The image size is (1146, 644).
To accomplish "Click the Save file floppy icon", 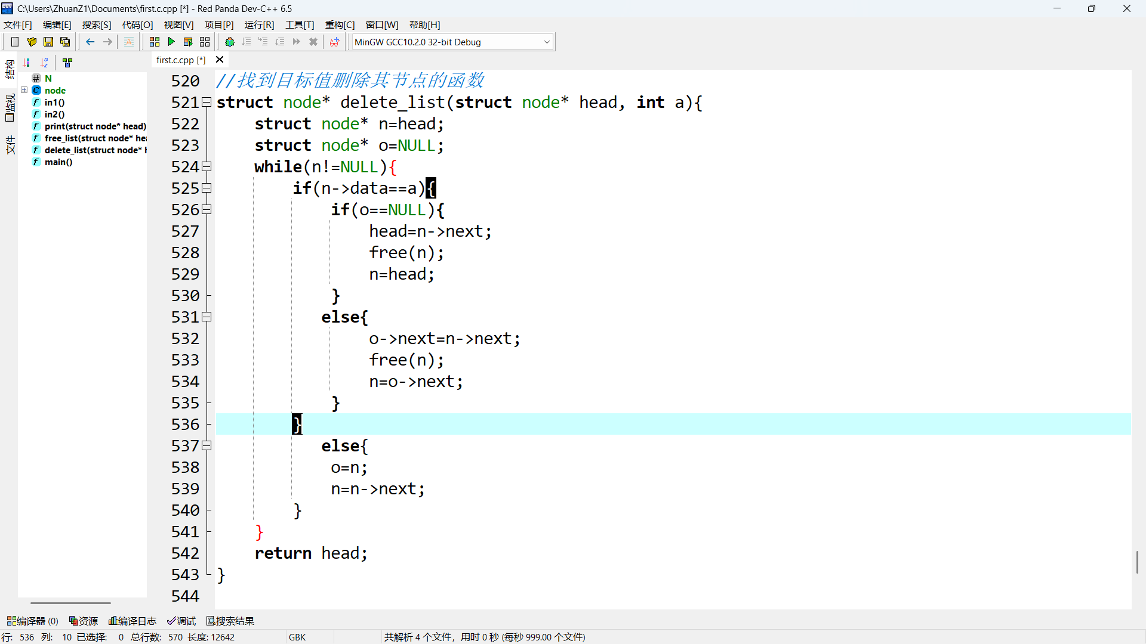I will coord(48,42).
